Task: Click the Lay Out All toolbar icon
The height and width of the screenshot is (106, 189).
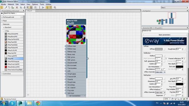Action: [40, 7]
